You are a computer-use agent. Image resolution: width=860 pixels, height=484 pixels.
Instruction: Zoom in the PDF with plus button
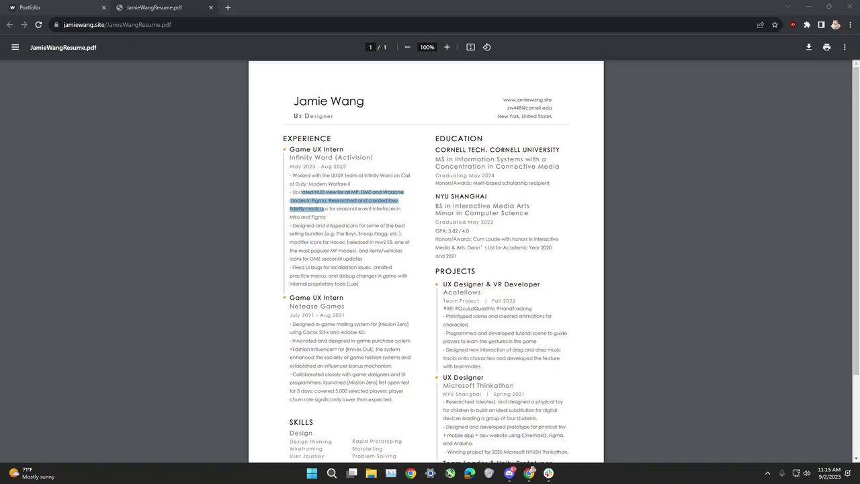tap(447, 47)
